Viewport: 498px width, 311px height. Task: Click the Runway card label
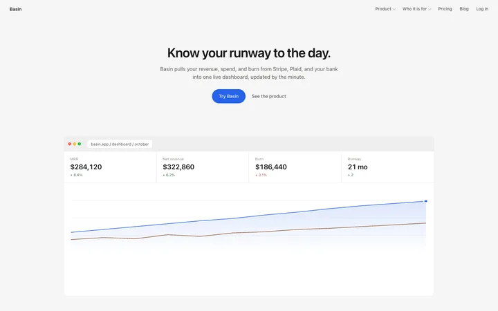[x=354, y=159]
